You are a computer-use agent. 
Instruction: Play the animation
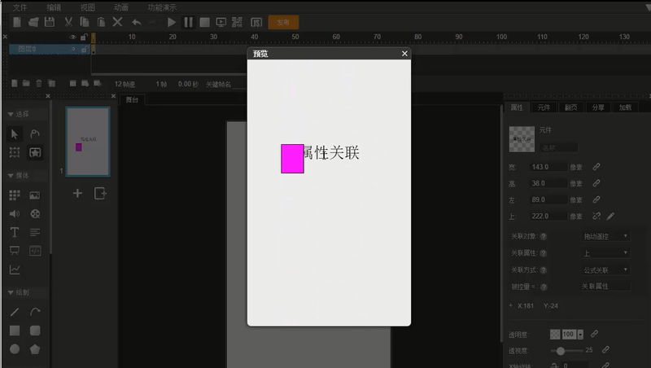172,23
